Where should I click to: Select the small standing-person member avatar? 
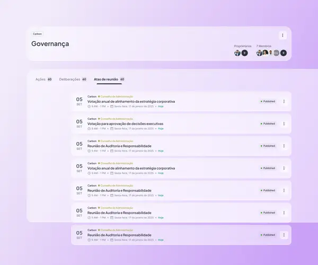(271, 53)
